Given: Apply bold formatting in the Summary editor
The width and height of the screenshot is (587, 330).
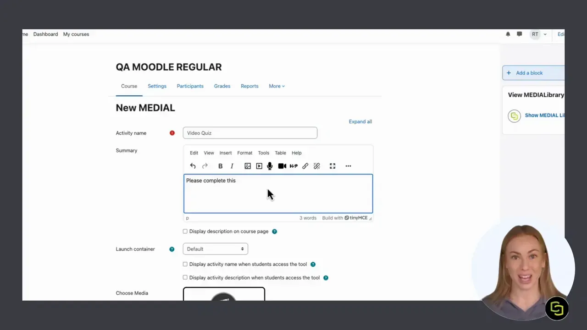Looking at the screenshot, I should pyautogui.click(x=220, y=166).
